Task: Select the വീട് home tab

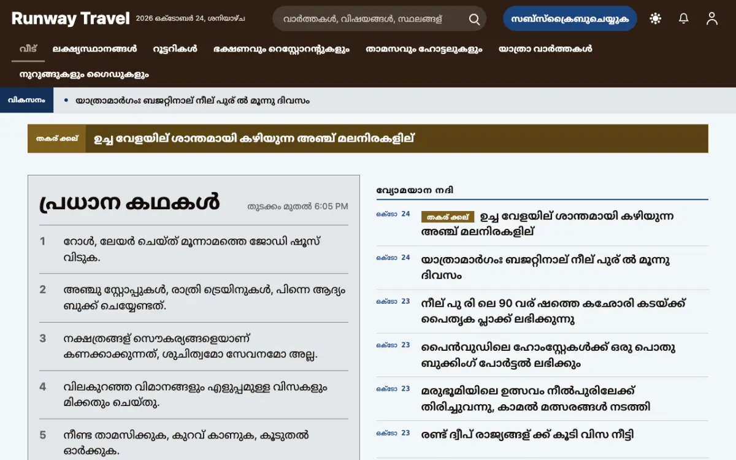Action: pyautogui.click(x=28, y=49)
